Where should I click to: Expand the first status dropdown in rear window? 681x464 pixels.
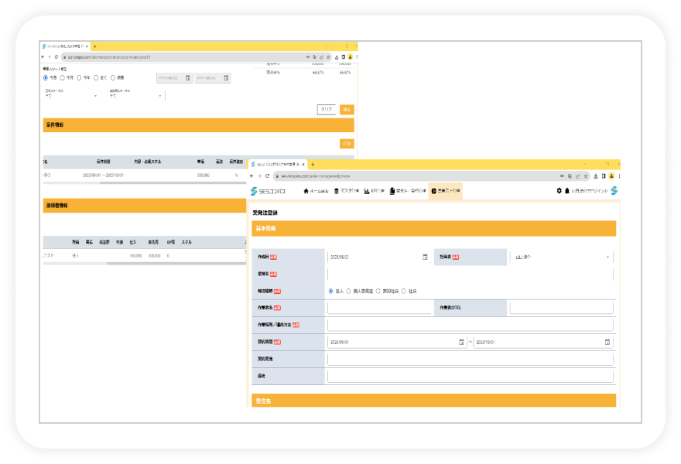pyautogui.click(x=71, y=94)
